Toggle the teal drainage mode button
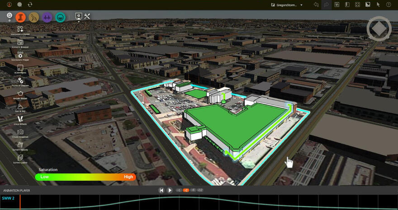Screen dimensions: 398x210 [x=60, y=17]
